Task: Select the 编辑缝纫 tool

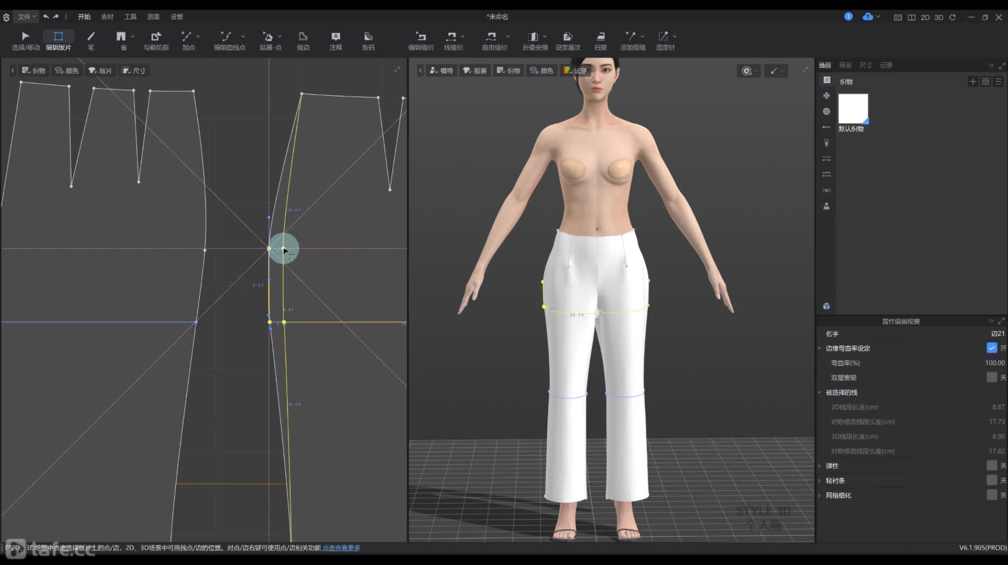Action: [421, 40]
